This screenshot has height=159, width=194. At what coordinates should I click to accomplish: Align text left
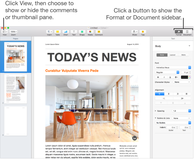(x=160, y=94)
